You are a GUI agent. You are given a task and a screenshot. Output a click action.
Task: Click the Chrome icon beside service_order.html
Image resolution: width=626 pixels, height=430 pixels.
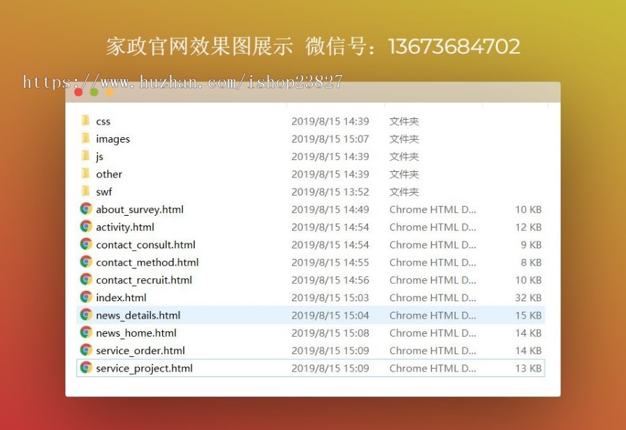(86, 350)
